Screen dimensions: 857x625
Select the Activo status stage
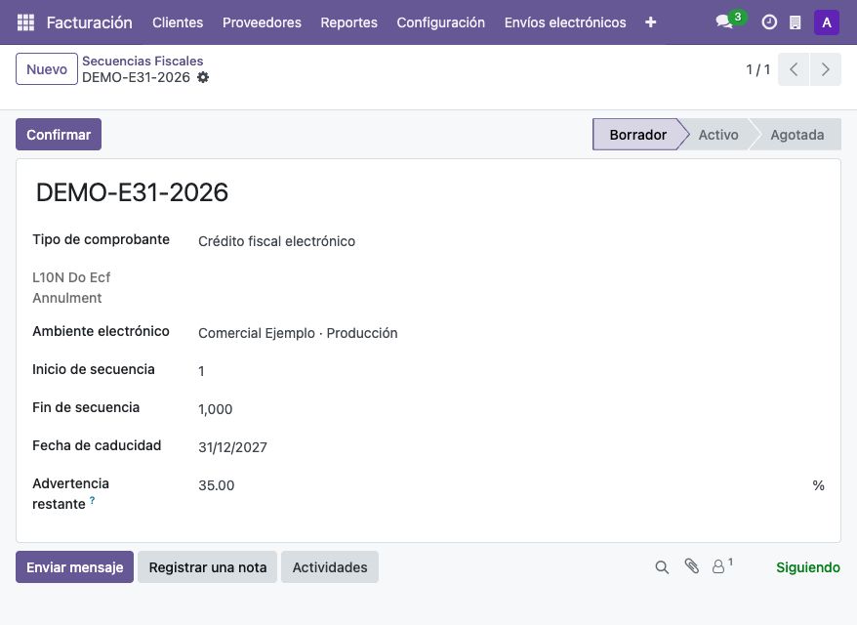click(718, 135)
